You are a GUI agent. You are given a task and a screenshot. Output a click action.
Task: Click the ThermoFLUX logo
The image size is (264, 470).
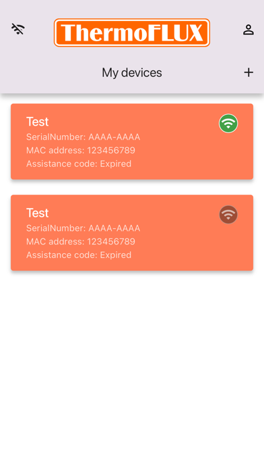click(x=132, y=32)
